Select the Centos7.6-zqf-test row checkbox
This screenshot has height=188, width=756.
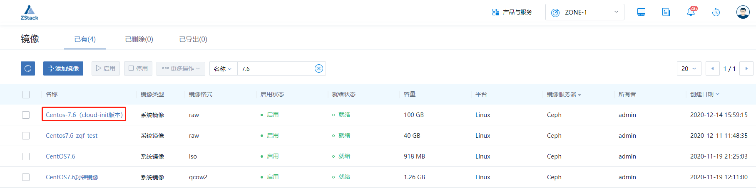[26, 136]
